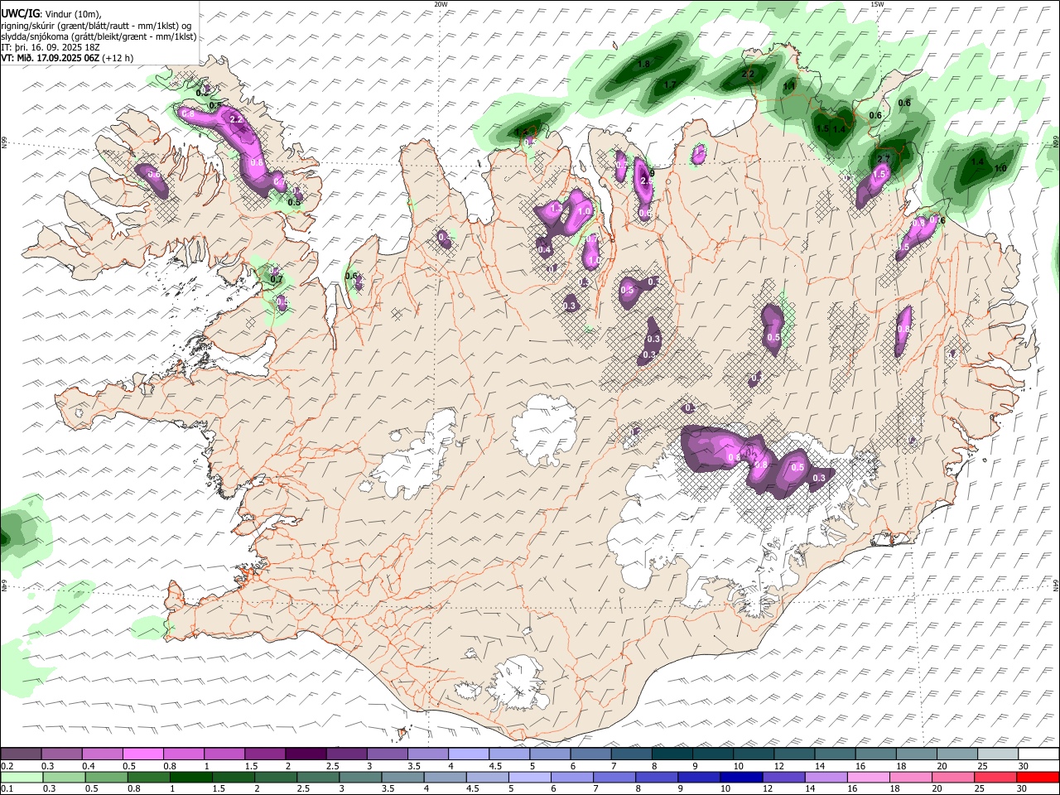Click the 'rigning/skúrir' legend description line
The height and width of the screenshot is (795, 1060).
point(96,26)
